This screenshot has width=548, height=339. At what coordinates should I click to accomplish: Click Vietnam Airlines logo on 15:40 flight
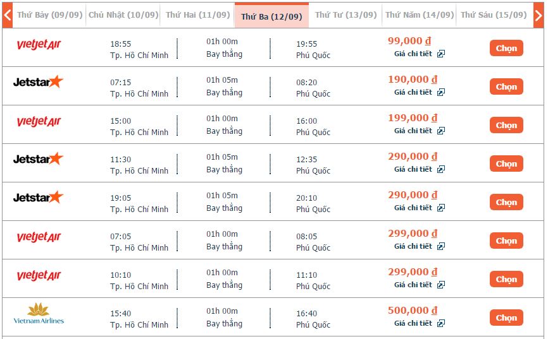point(39,314)
